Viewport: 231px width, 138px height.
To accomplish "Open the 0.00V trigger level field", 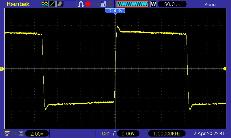I will click(x=128, y=133).
